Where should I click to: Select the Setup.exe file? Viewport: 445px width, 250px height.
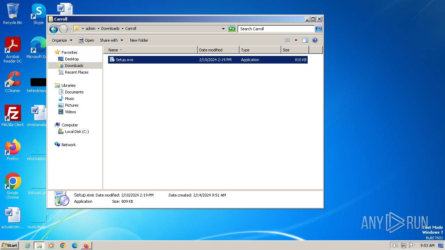208,60
